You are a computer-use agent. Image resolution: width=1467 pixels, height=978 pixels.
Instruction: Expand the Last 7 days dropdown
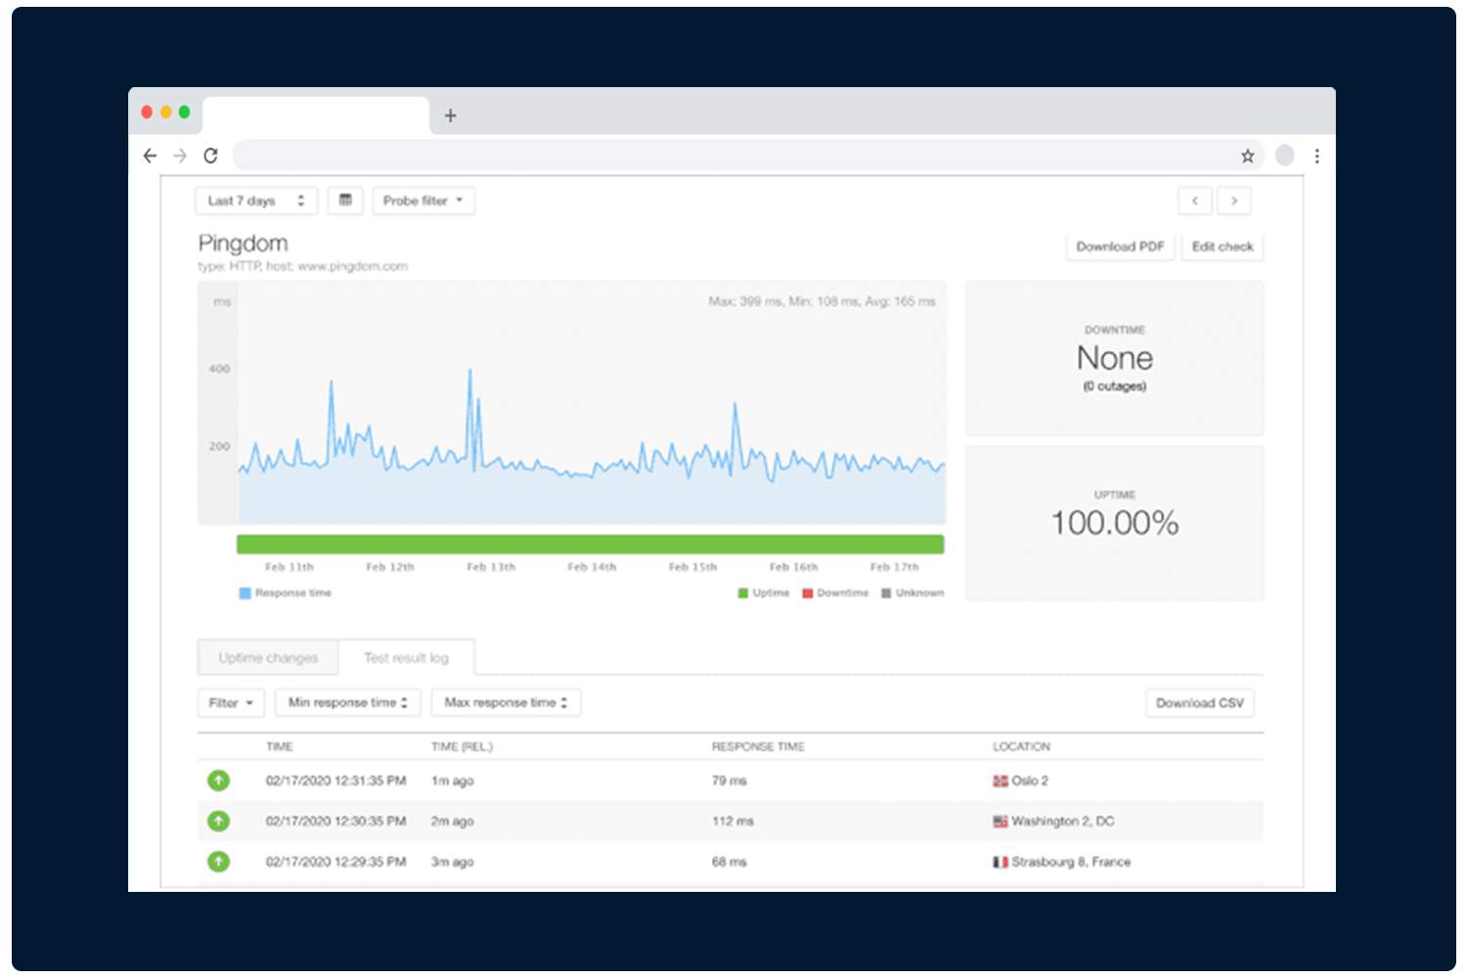pos(255,200)
